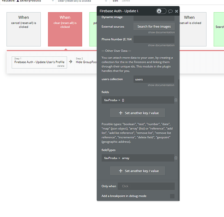The image size is (224, 217).
Task: Click the Only when condition field
Action: point(146,186)
